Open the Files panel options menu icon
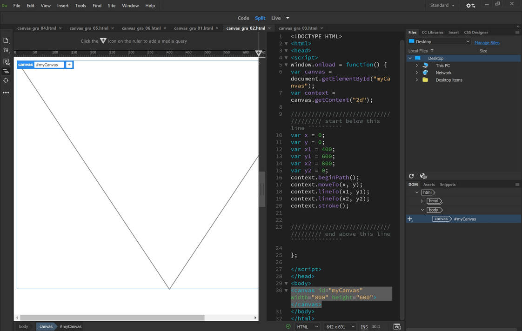 click(x=517, y=32)
